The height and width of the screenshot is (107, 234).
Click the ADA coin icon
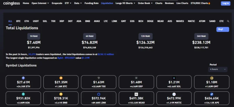click(x=23, y=94)
